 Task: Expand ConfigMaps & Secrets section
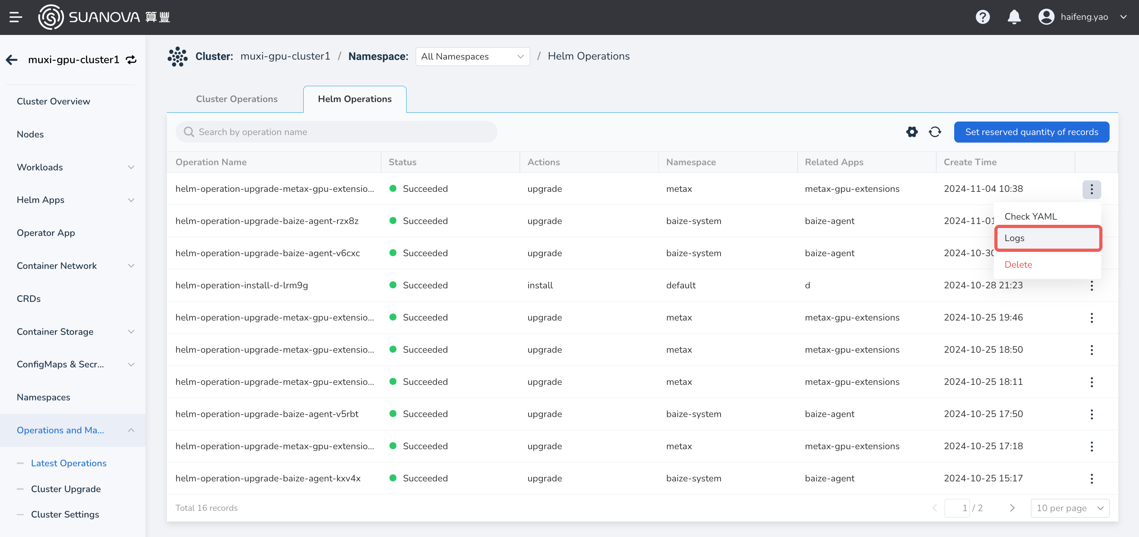tap(131, 364)
